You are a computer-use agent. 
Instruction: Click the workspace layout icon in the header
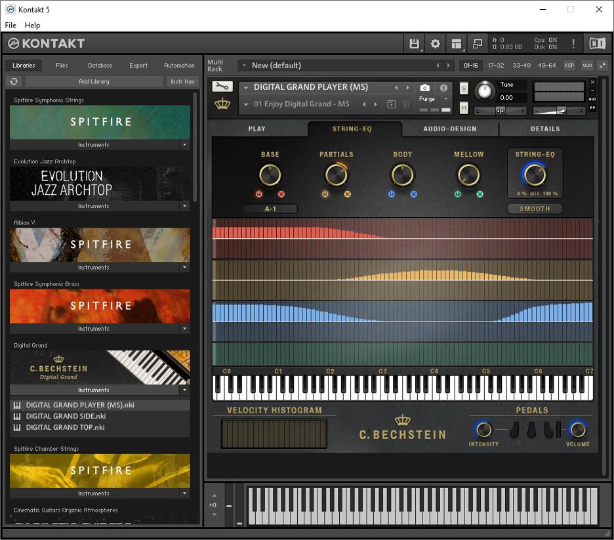(x=456, y=43)
